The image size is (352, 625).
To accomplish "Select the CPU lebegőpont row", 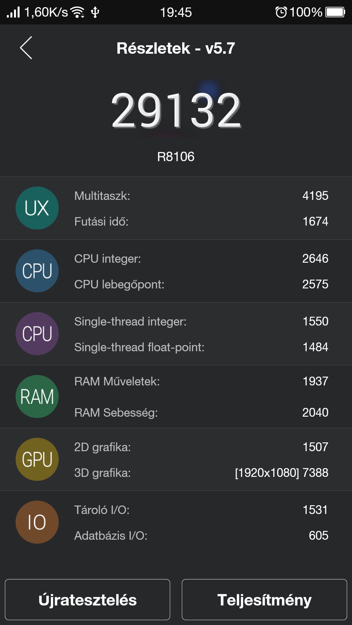I will [x=201, y=284].
